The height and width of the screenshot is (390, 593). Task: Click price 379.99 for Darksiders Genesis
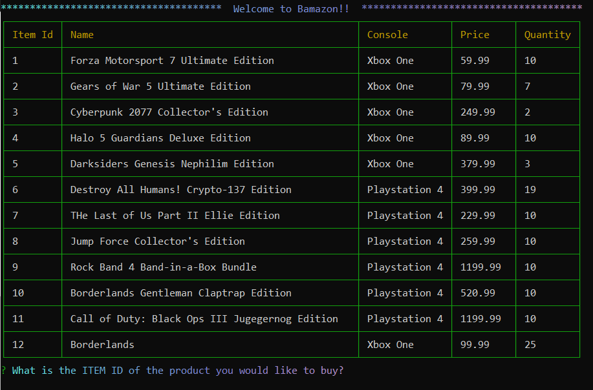pos(478,164)
